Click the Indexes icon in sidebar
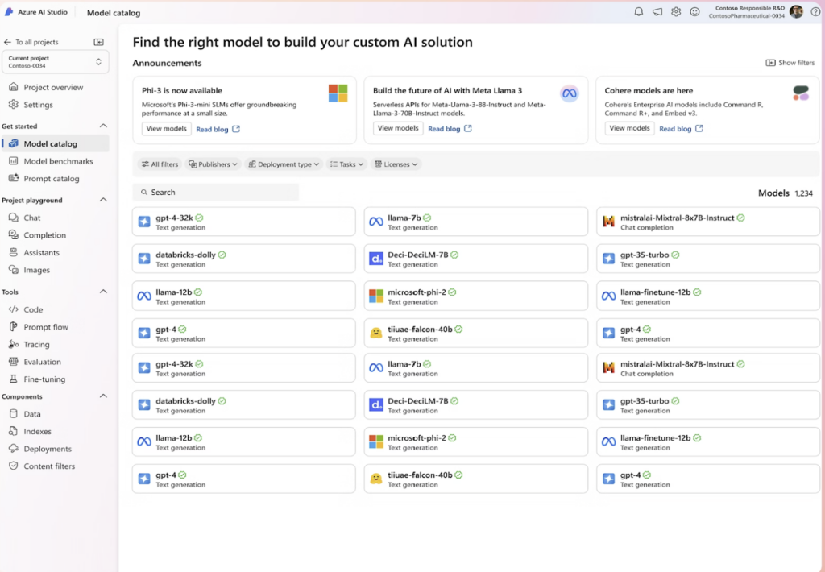Image resolution: width=825 pixels, height=572 pixels. tap(14, 431)
